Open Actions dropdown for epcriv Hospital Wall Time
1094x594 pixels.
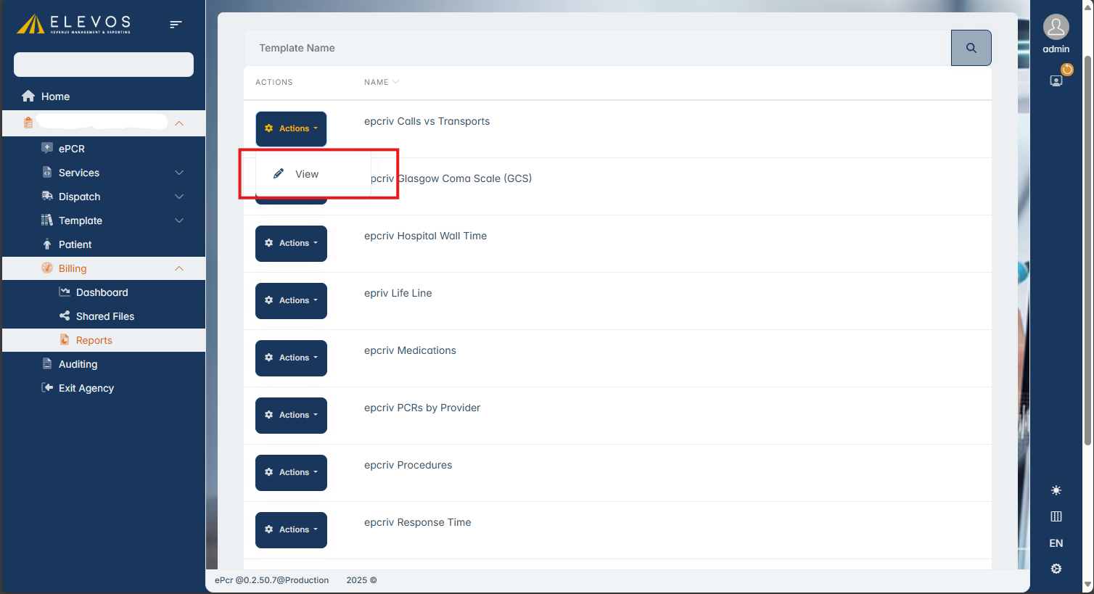[291, 244]
